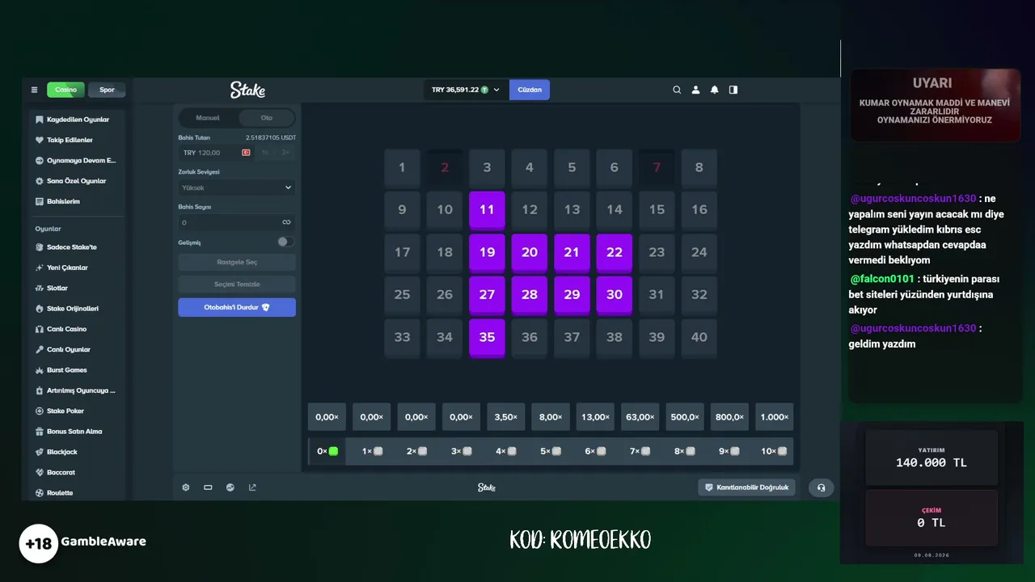Open the notifications bell
The height and width of the screenshot is (582, 1035).
coord(714,90)
